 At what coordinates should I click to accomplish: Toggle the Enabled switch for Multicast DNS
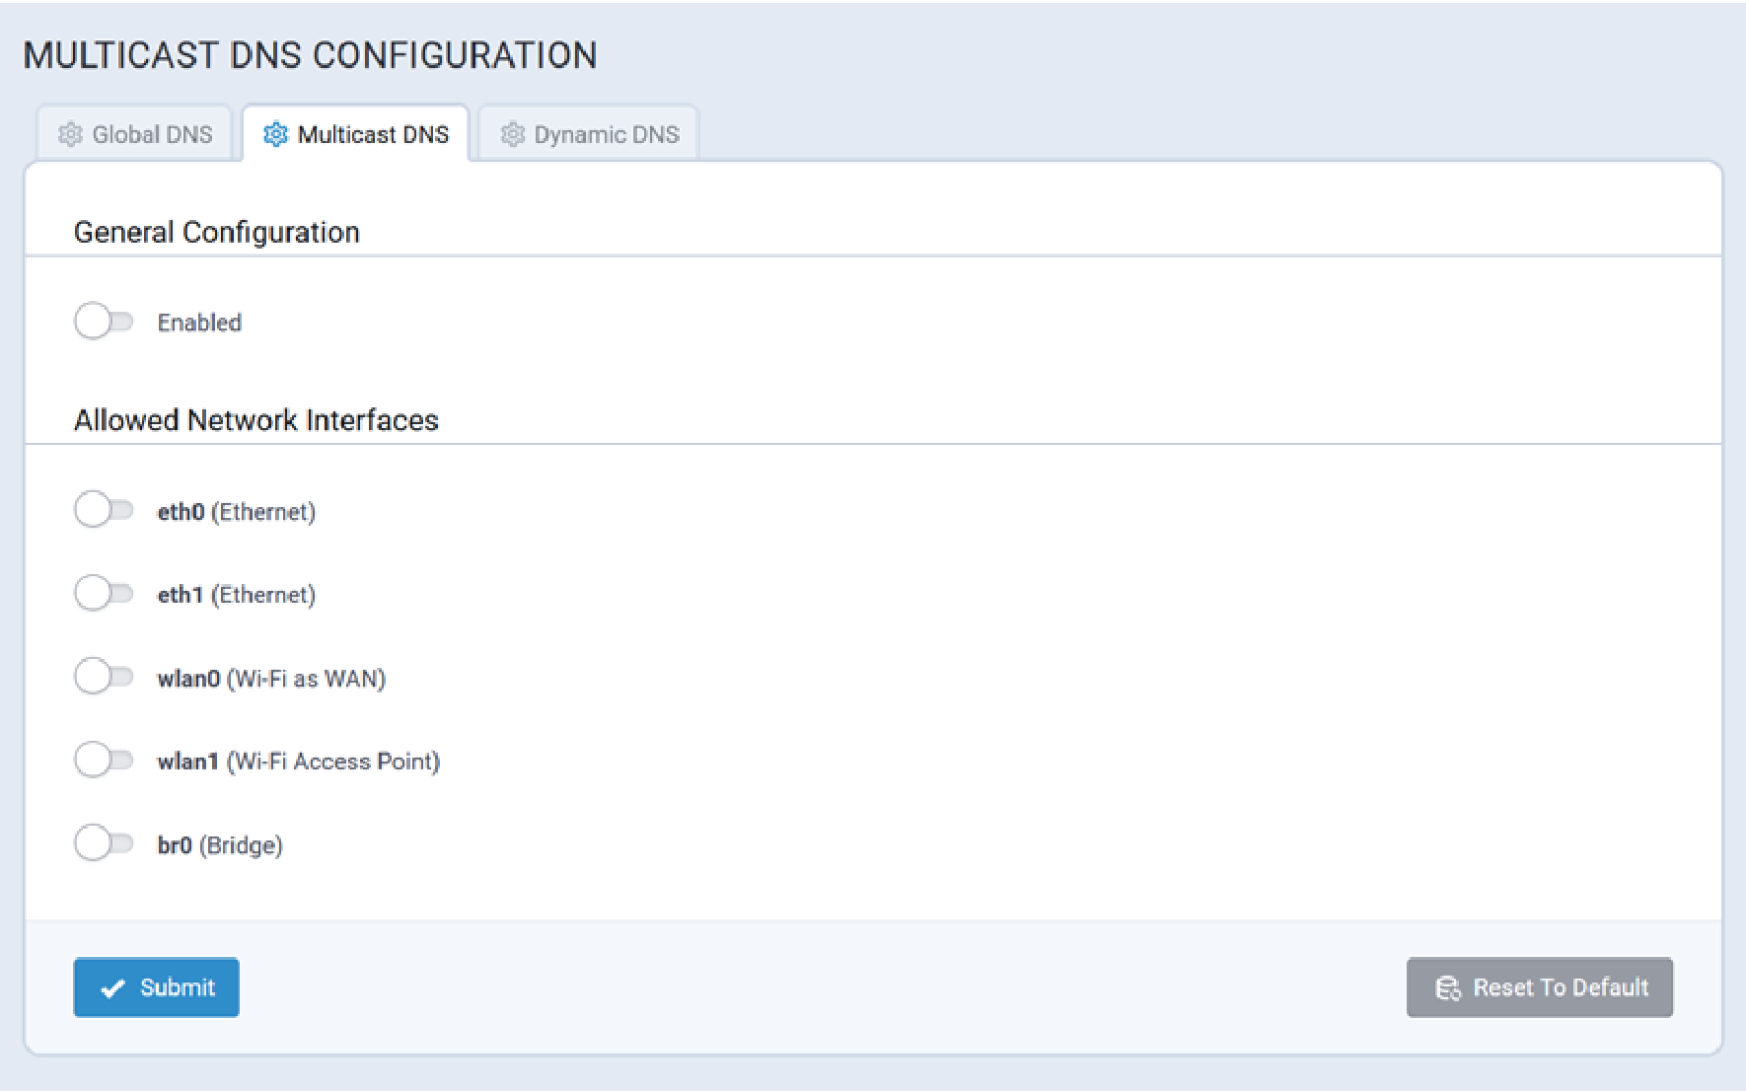pos(104,322)
